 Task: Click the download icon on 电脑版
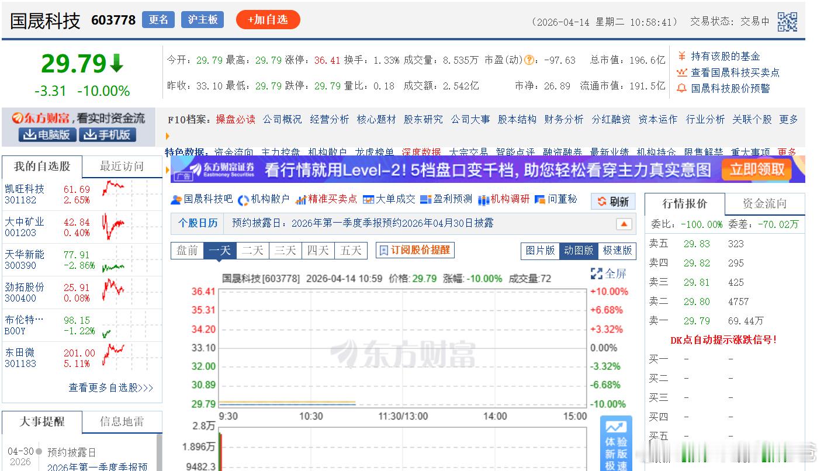point(30,135)
